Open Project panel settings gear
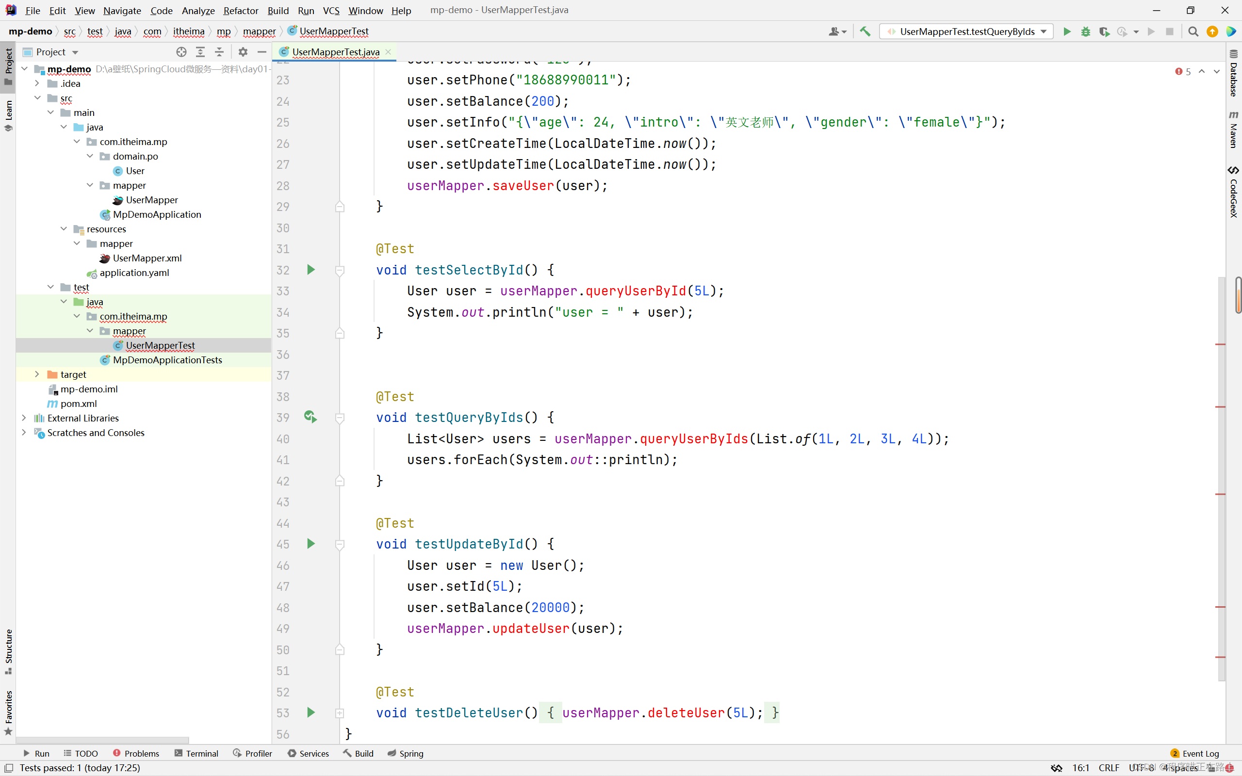Viewport: 1242px width, 776px height. tap(243, 52)
